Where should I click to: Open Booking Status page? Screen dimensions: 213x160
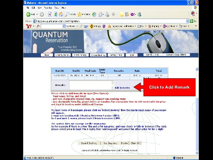coord(116,55)
